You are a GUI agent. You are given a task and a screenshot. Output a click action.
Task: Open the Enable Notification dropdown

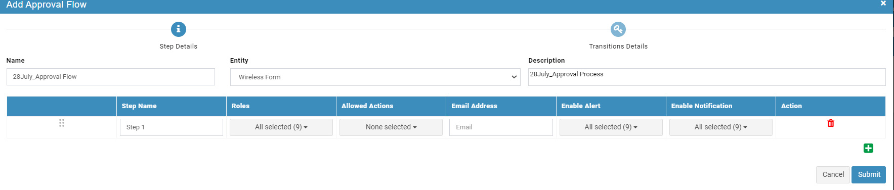tap(720, 127)
